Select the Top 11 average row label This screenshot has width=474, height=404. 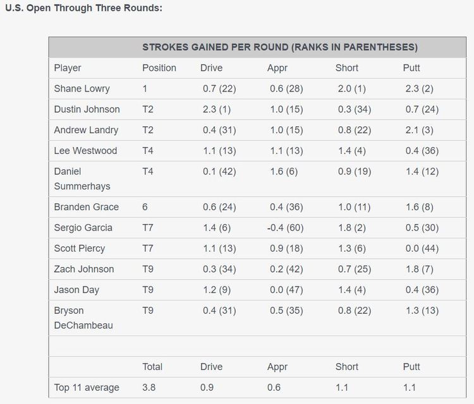coord(87,387)
